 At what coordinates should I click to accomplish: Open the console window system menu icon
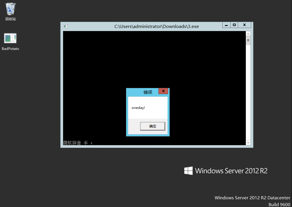[x=66, y=26]
